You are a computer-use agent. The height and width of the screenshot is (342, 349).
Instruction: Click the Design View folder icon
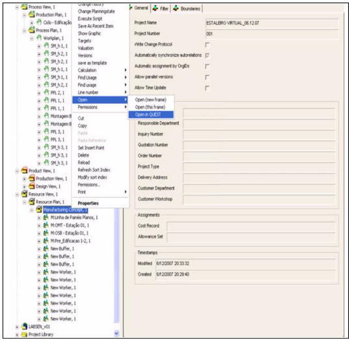click(x=31, y=186)
